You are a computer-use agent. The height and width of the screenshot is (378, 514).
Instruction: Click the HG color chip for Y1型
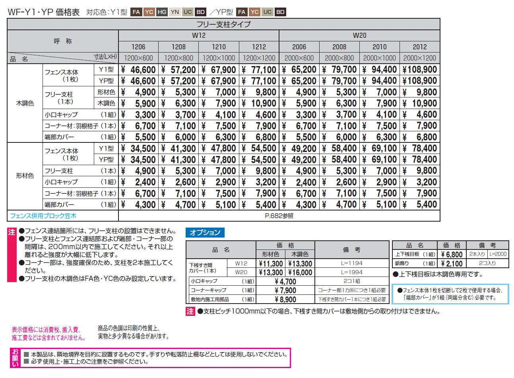pos(162,12)
